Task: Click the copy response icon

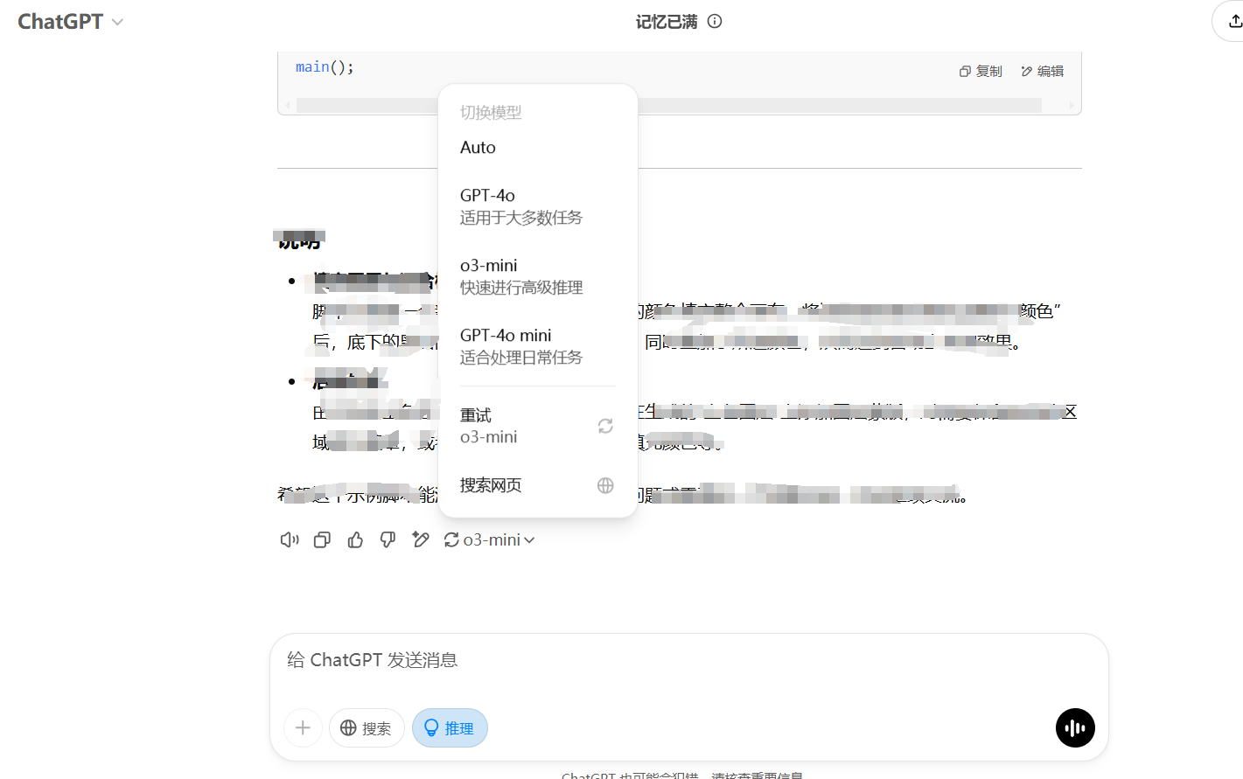Action: [x=322, y=540]
